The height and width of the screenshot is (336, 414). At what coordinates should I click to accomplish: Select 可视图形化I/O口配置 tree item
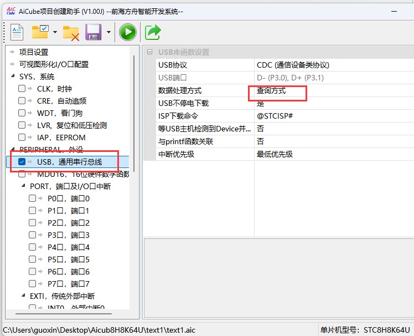coord(54,64)
